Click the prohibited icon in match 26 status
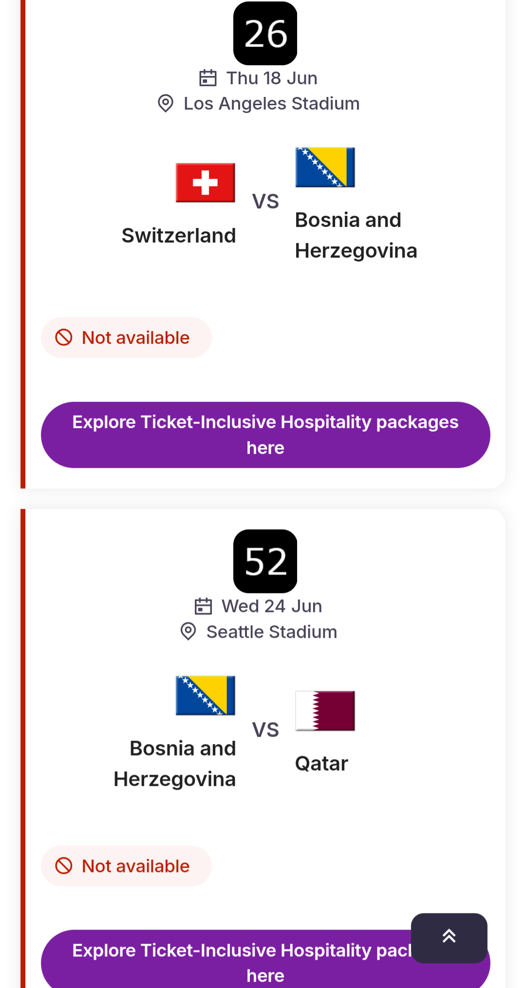The image size is (526, 988). coord(64,337)
